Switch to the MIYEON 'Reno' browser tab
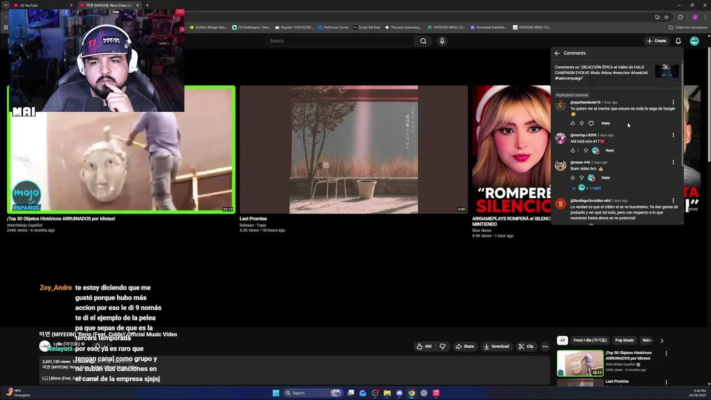 [x=109, y=5]
